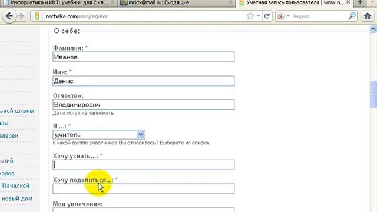This screenshot has height=212, width=377.
Task: Click the scrollbar up arrow
Action: click(x=373, y=29)
